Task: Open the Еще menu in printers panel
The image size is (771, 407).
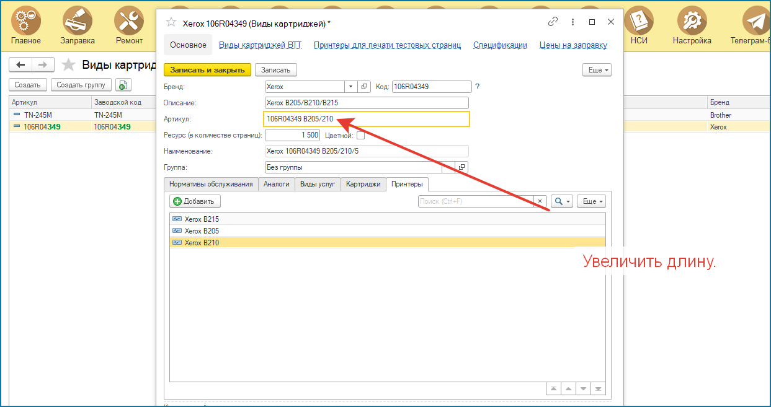Action: coord(591,201)
